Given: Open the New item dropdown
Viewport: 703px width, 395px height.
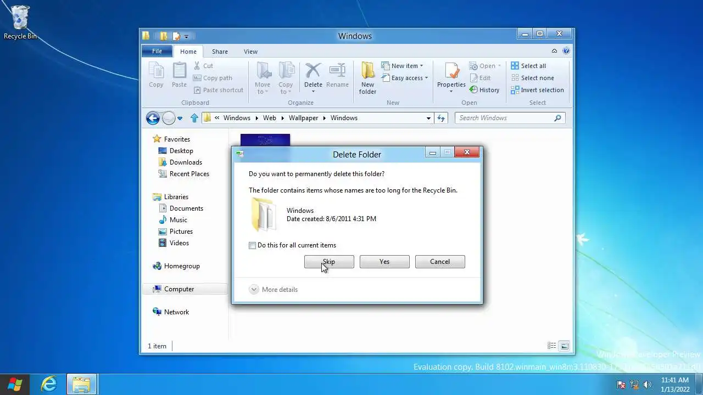Looking at the screenshot, I should click(x=403, y=66).
